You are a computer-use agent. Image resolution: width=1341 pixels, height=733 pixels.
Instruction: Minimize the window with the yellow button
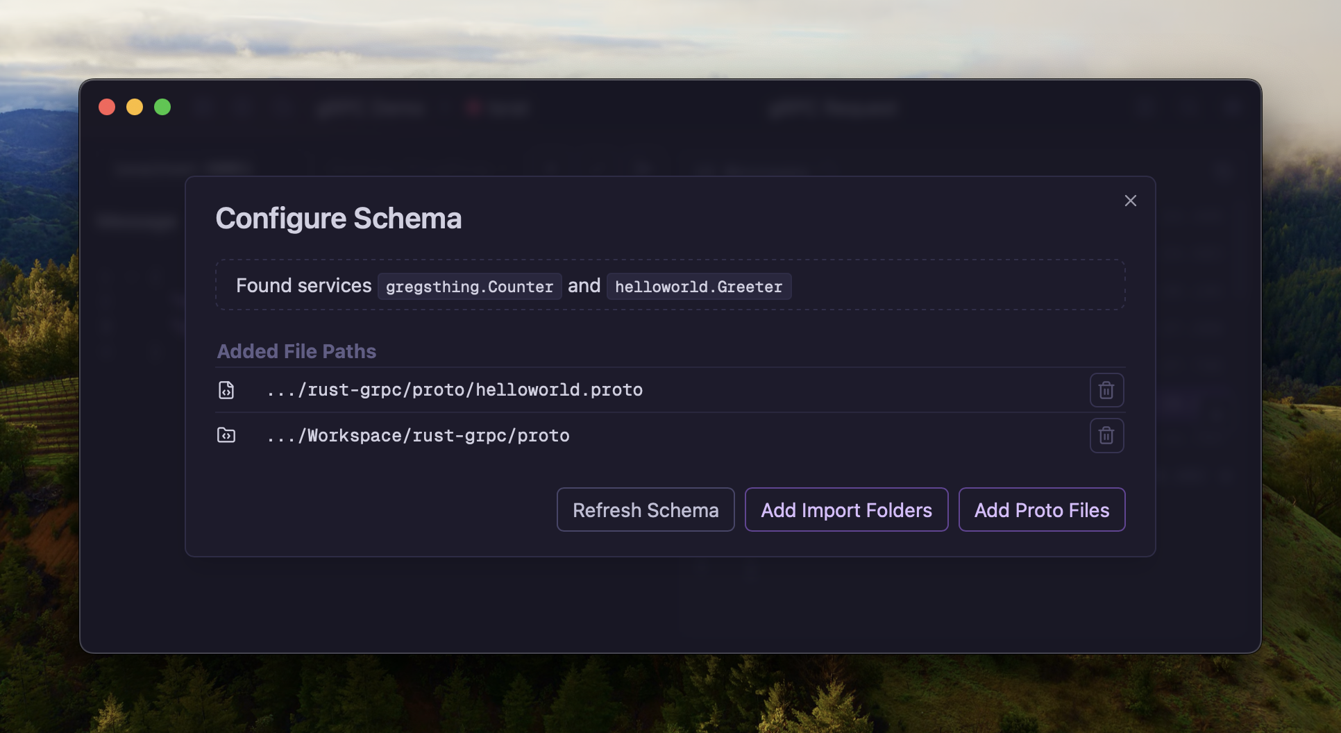135,107
